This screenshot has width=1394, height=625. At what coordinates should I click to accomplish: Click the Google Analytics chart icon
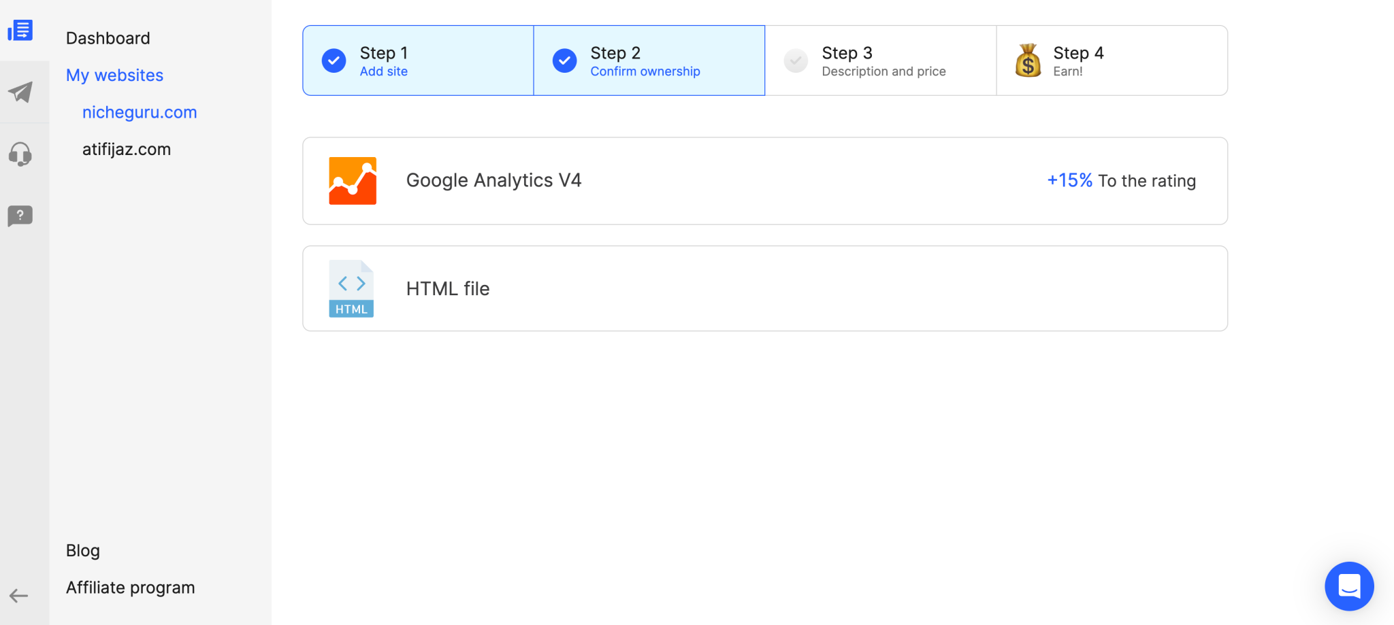coord(353,181)
